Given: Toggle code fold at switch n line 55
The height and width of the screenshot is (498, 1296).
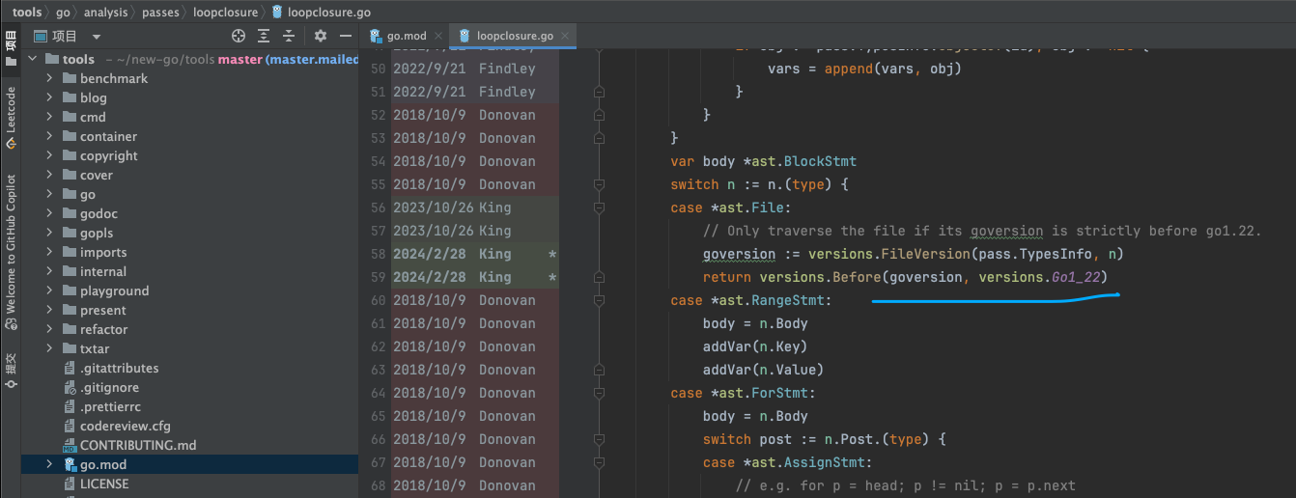Looking at the screenshot, I should click(599, 184).
